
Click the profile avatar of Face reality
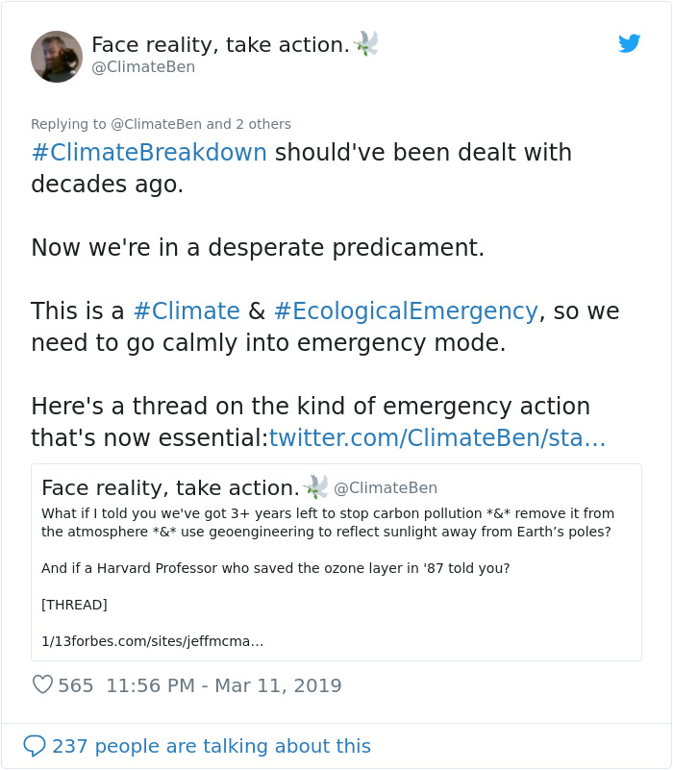57,57
